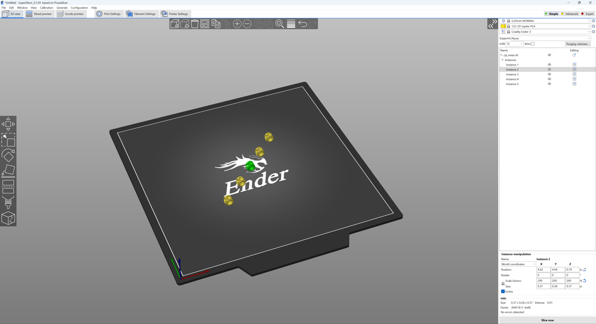The image size is (596, 324).
Task: Click the Slice now button
Action: pyautogui.click(x=547, y=320)
